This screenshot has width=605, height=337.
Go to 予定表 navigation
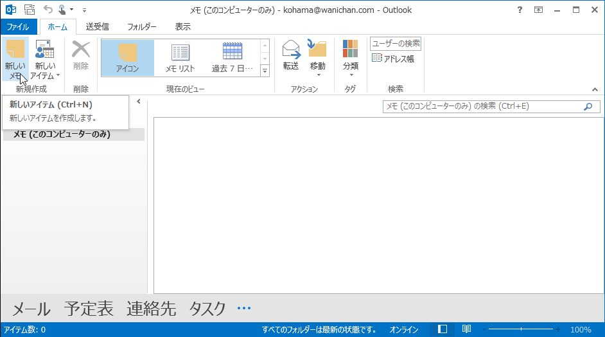tap(89, 309)
